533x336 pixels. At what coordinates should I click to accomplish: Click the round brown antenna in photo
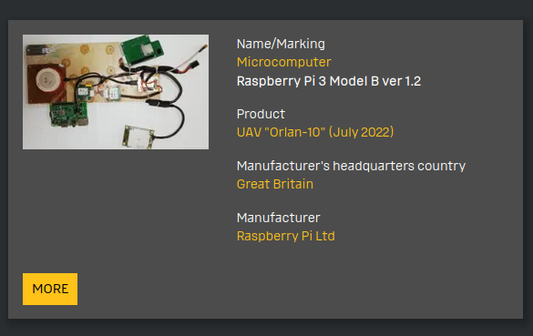coord(46,80)
